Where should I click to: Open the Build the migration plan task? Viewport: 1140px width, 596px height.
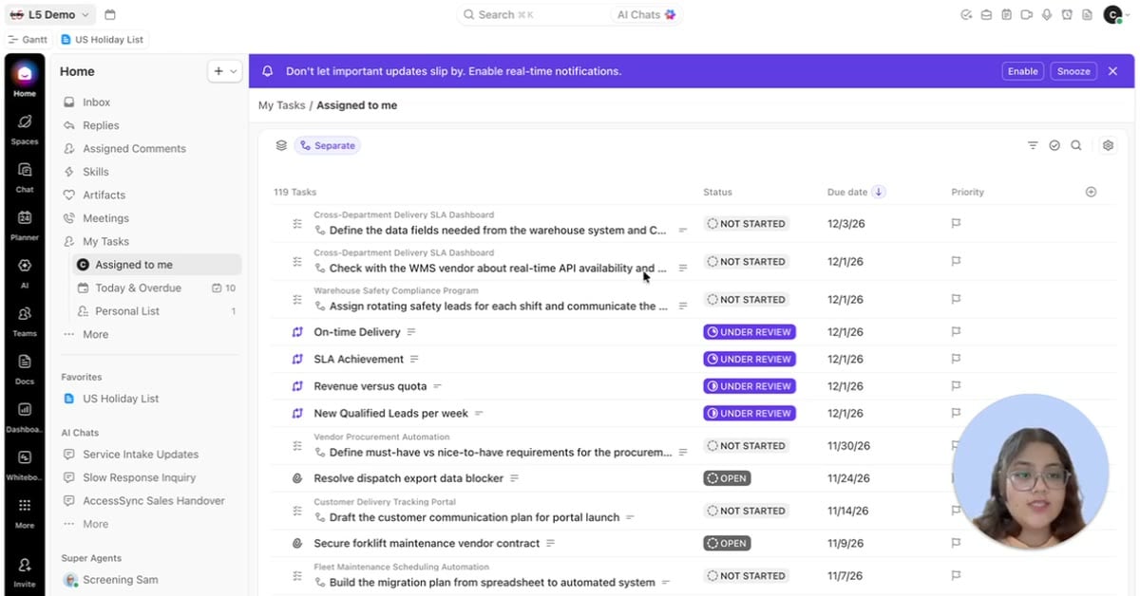492,583
